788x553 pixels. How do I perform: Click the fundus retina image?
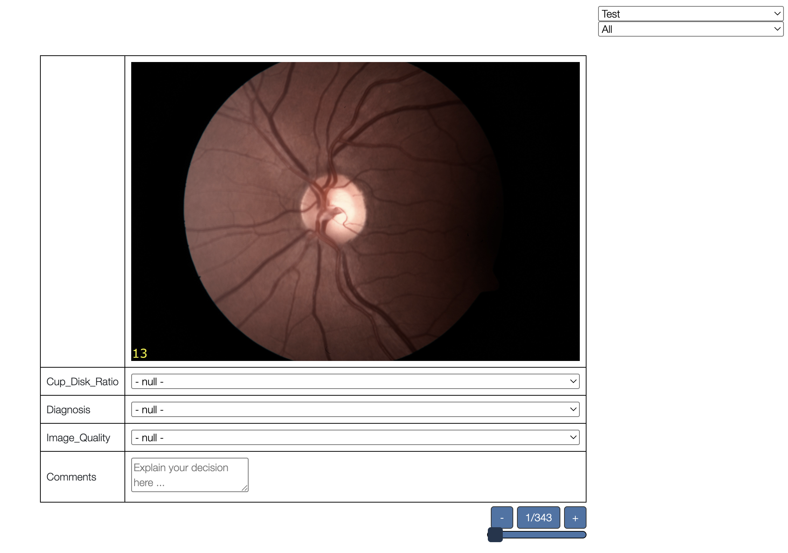click(x=355, y=211)
